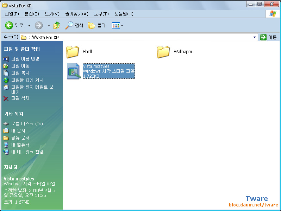Click 파일 복사 copy file link
Viewport: 281px width, 211px height.
[x=20, y=73]
